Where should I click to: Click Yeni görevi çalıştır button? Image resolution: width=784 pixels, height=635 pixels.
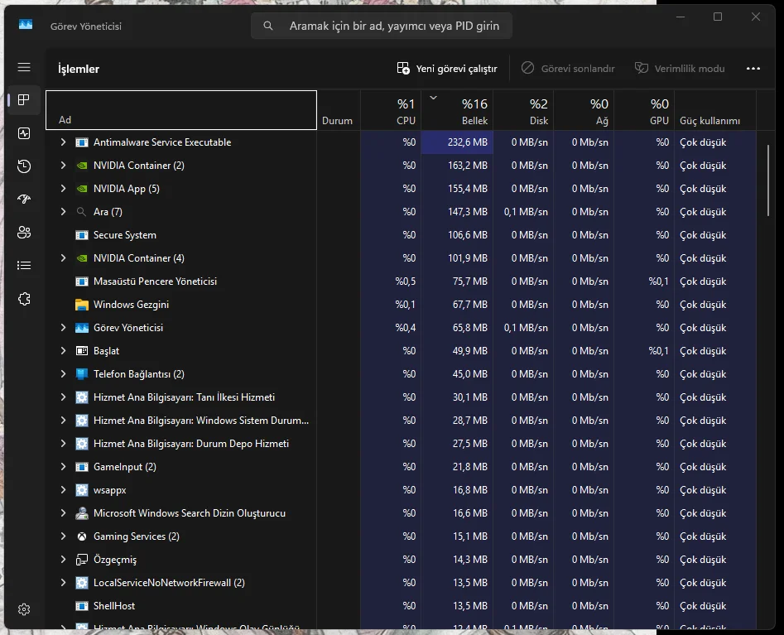[447, 69]
